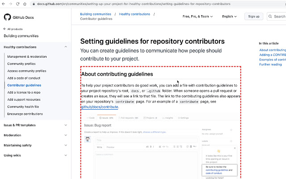Click the About contributing guidelines heading
Image resolution: width=286 pixels, height=179 pixels.
[x=117, y=74]
